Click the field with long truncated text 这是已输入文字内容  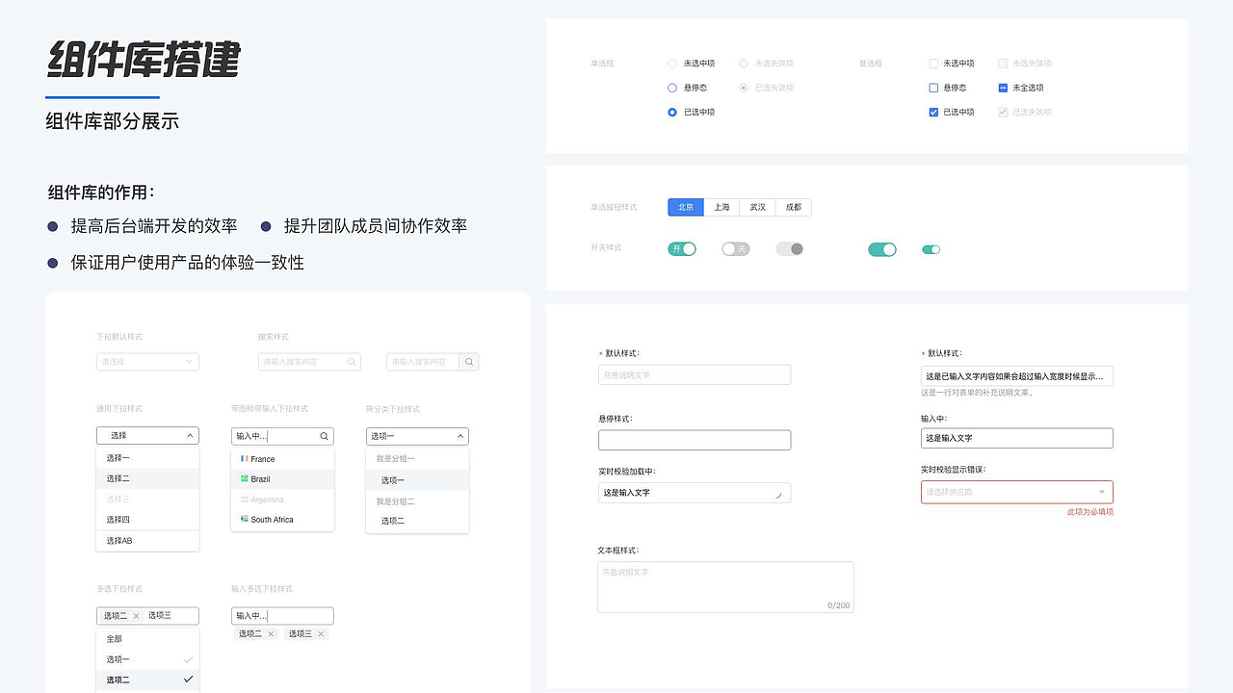point(1017,375)
